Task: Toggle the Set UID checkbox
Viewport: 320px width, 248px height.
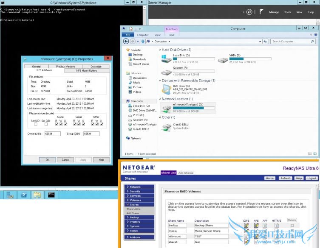Action: 36,124
